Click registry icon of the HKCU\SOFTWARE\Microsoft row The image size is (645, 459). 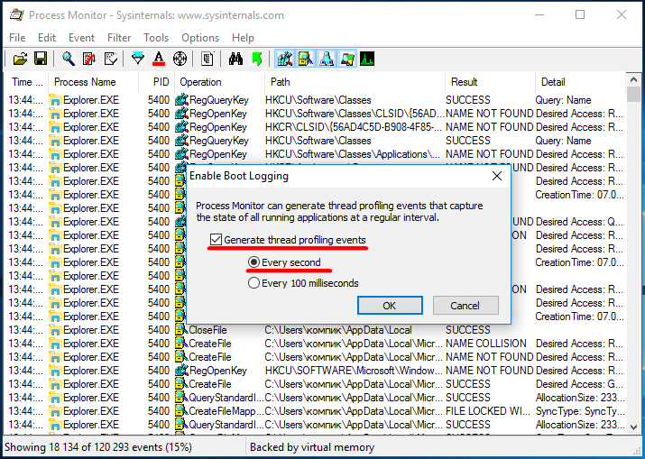[x=181, y=371]
